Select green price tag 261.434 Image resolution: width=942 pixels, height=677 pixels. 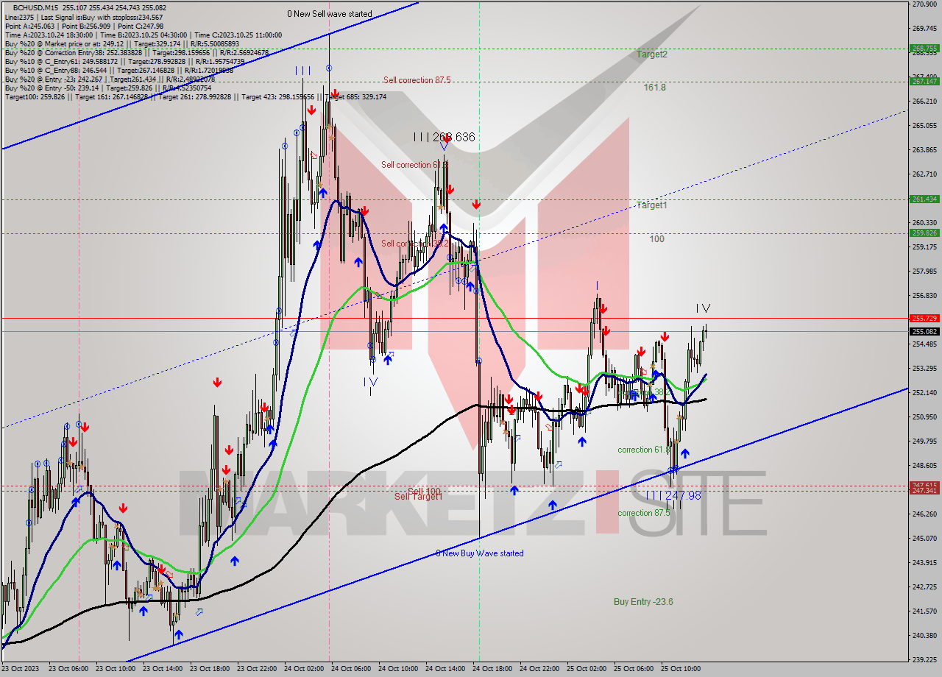point(924,199)
